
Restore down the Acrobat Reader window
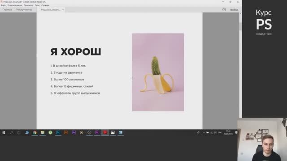(230, 2)
